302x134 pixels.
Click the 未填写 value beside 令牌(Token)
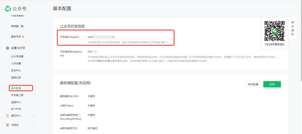click(91, 105)
